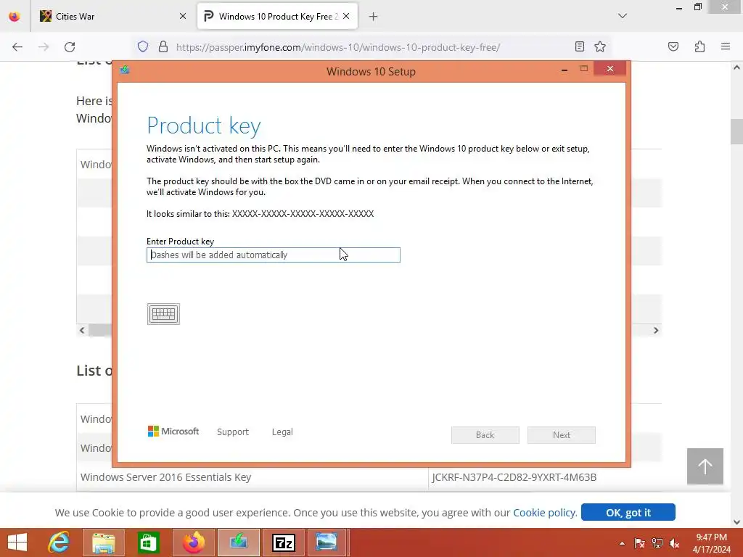Viewport: 743px width, 557px height.
Task: Click page scrollbar up arrow
Action: (x=736, y=67)
